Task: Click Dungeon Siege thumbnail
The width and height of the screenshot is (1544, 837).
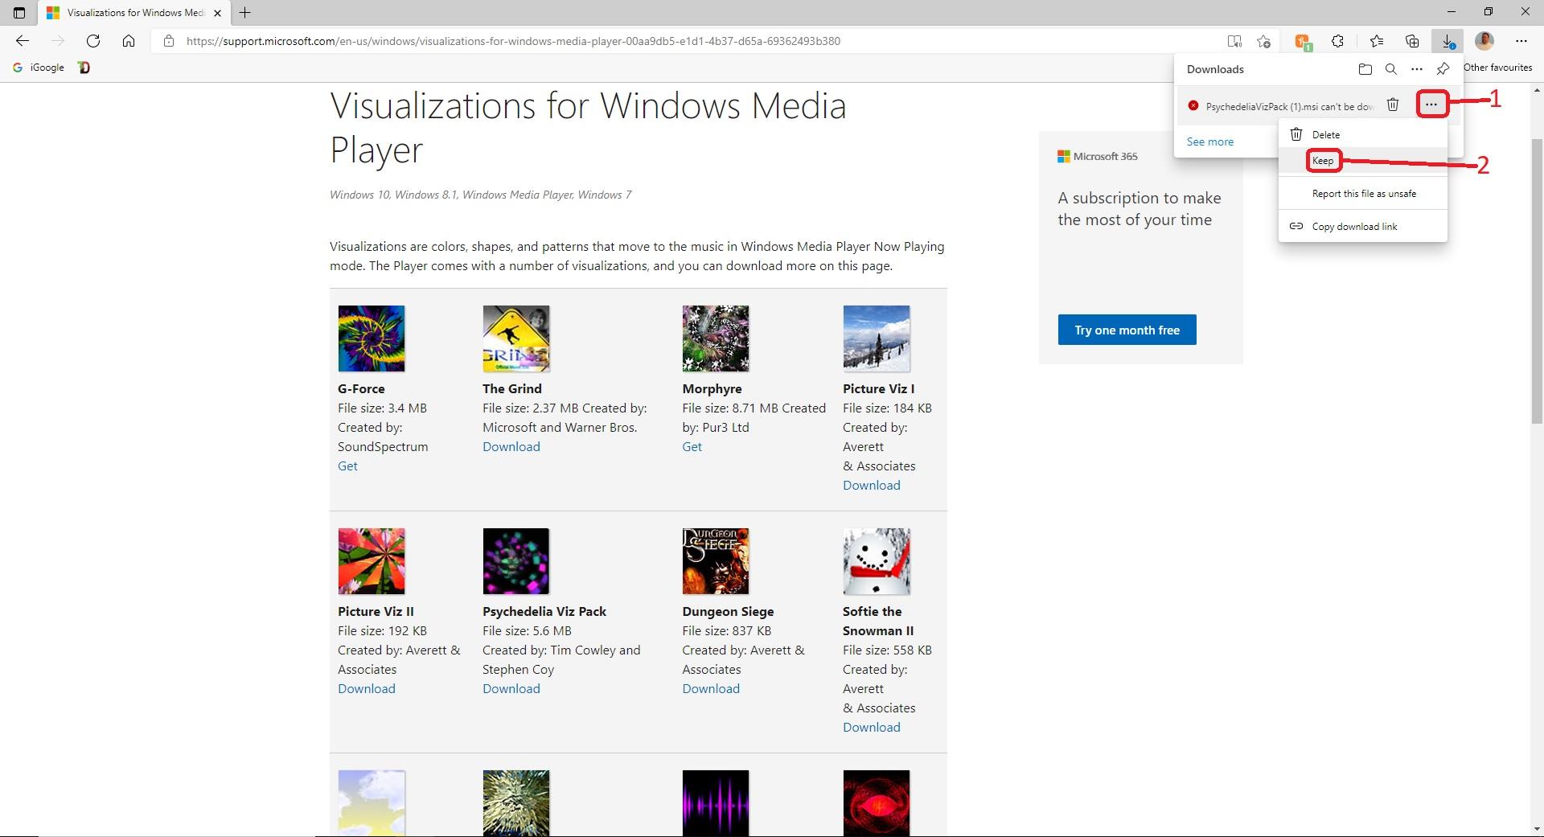Action: point(716,561)
